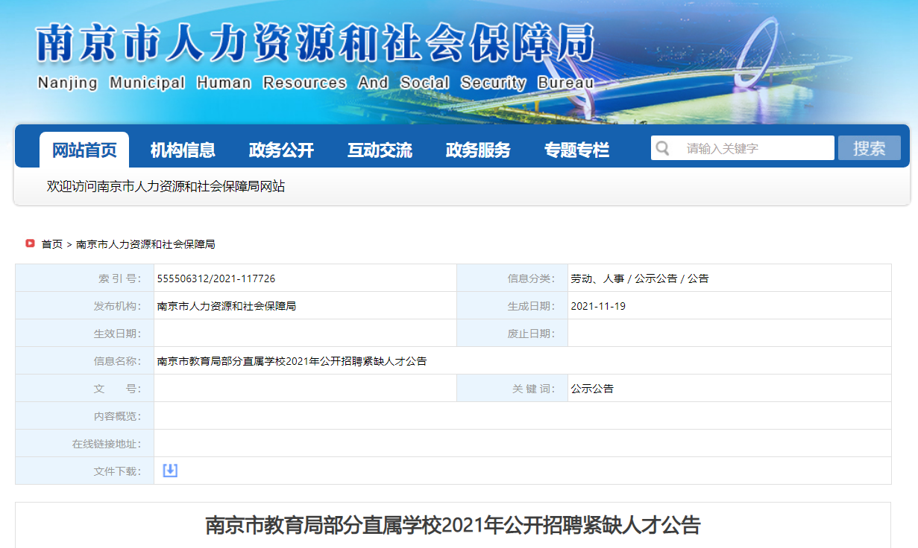Click the magnifier icon in search box

pos(662,148)
